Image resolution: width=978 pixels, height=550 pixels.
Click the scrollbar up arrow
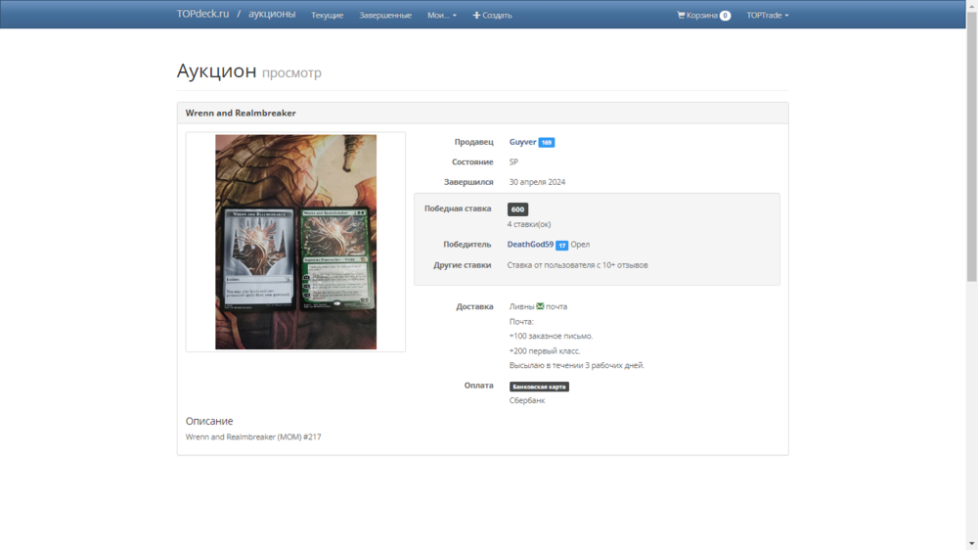(x=971, y=6)
